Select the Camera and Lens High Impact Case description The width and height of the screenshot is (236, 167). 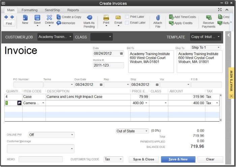point(75,97)
